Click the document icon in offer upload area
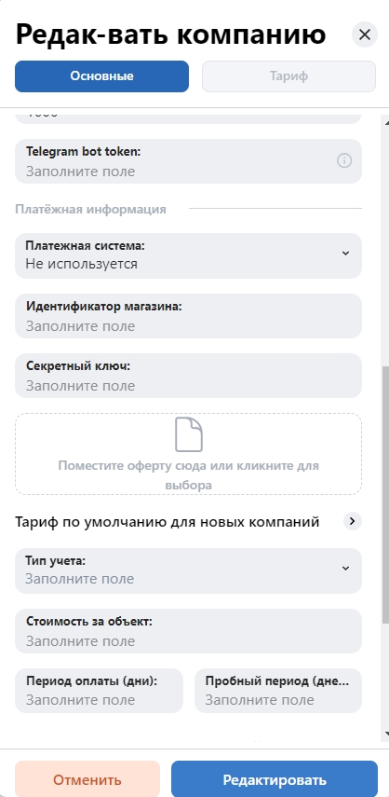 pos(189,434)
